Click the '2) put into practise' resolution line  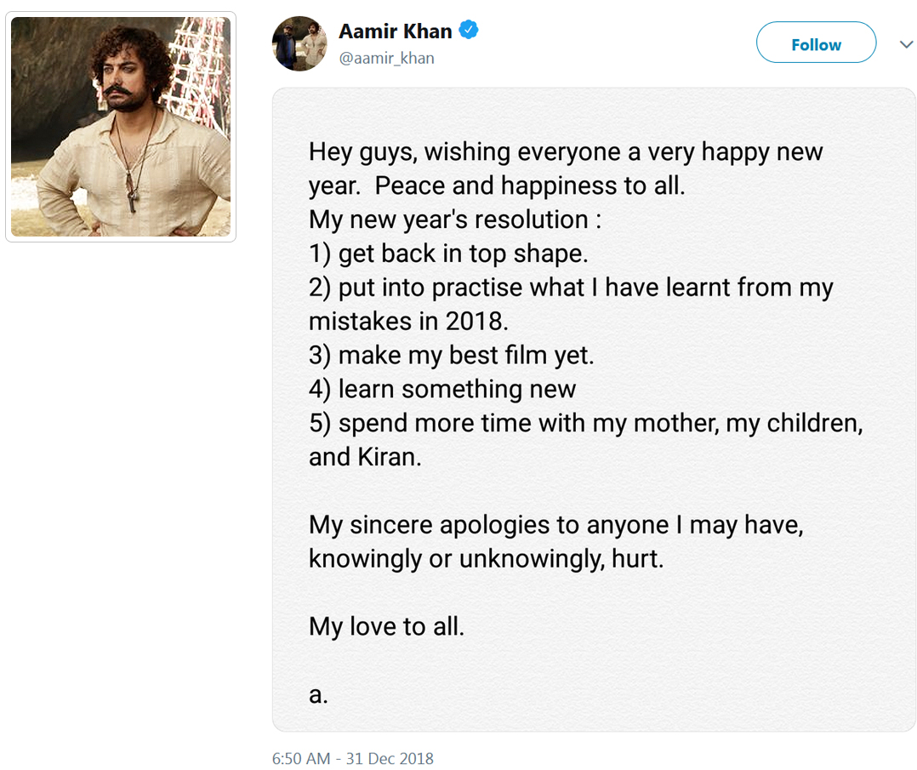571,288
